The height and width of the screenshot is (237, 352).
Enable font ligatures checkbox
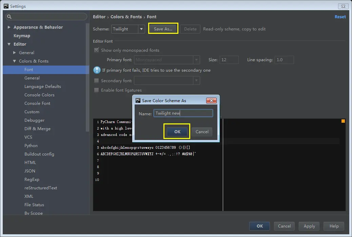click(97, 90)
